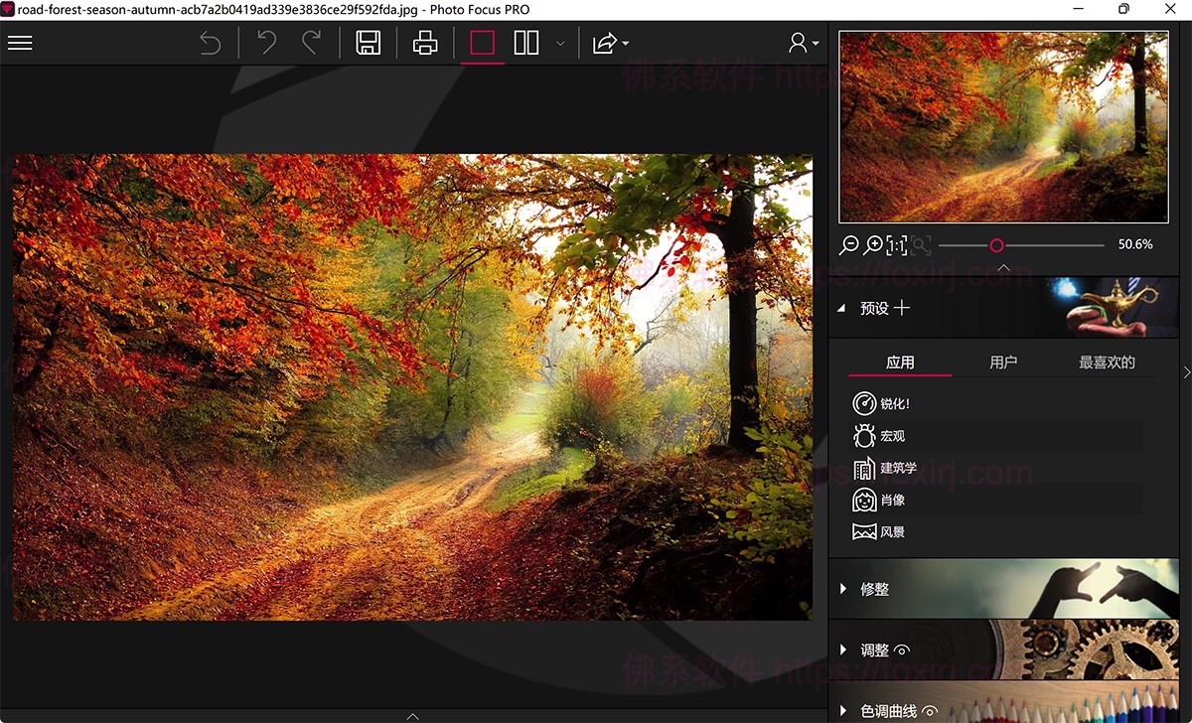Enable split comparison view mode
1192x723 pixels.
click(525, 43)
